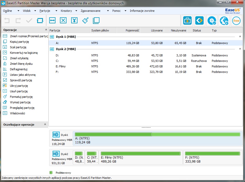Sort by System plików column header

[x=103, y=30]
